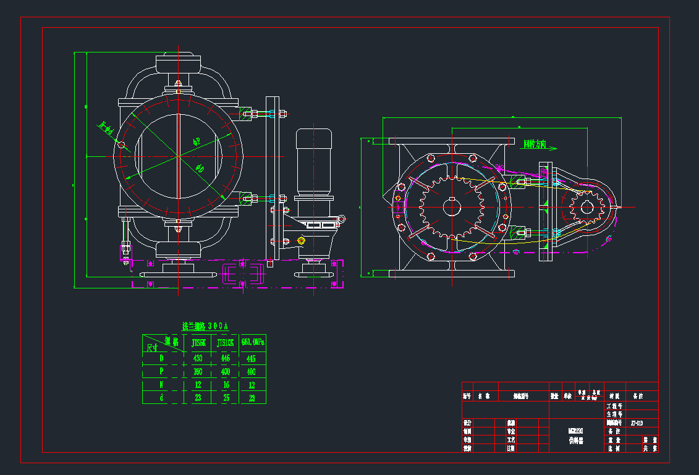Select the flange table title ending in 300A
699x475 pixels.
point(205,326)
